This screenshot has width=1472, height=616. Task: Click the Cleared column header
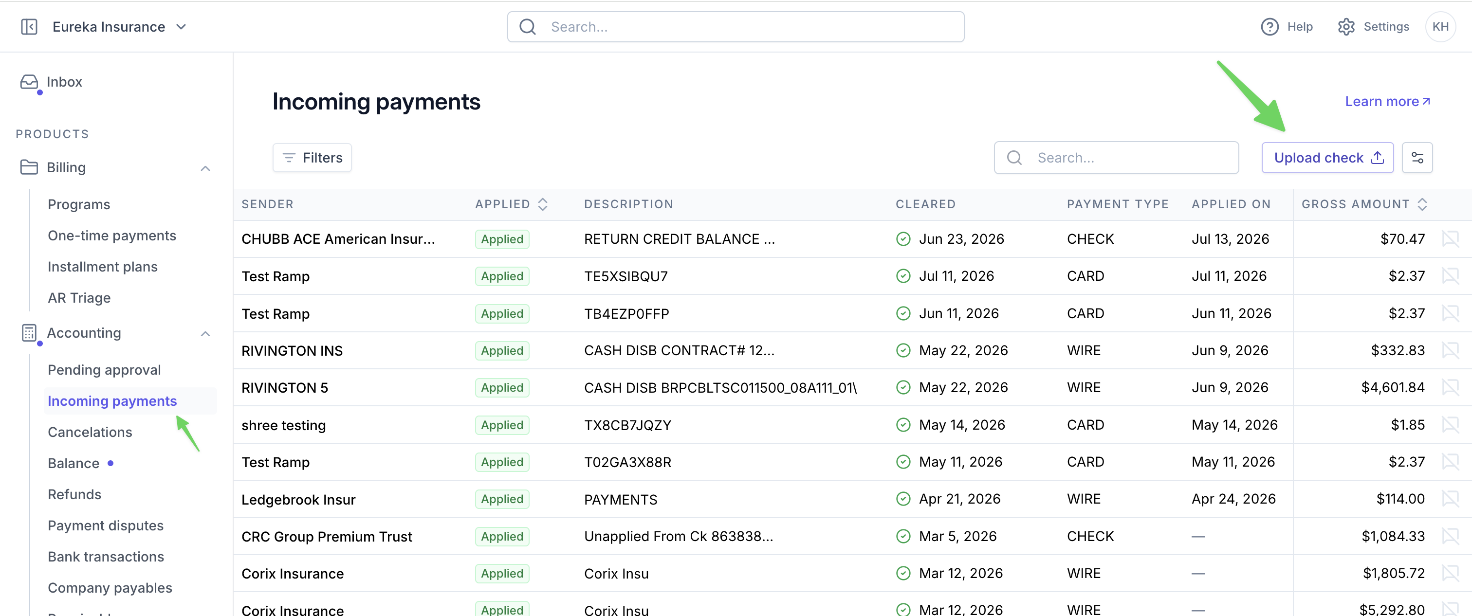pyautogui.click(x=925, y=204)
